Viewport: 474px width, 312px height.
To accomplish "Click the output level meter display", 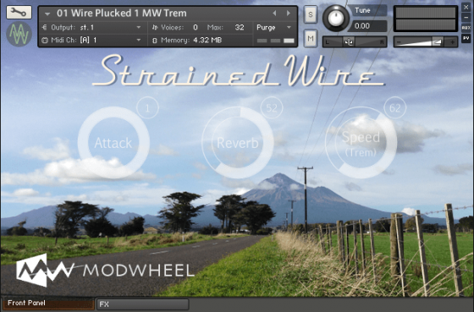I will tap(426, 19).
